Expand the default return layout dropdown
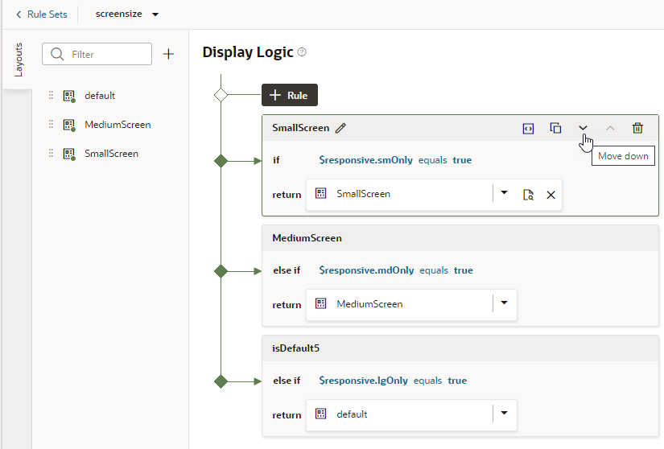The width and height of the screenshot is (664, 449). coord(505,414)
